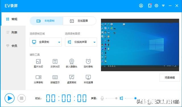Screen dimensions: 182x107
Task: Open the 本地直播 tool
Action: pos(88,79)
